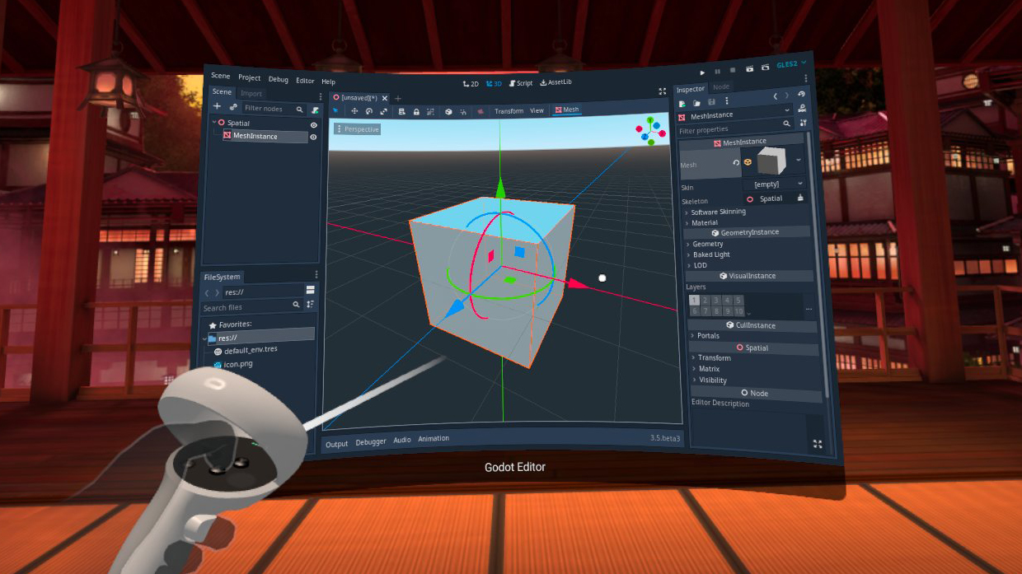The image size is (1022, 574).
Task: Enable visual layer 2 in Layers grid
Action: point(706,301)
